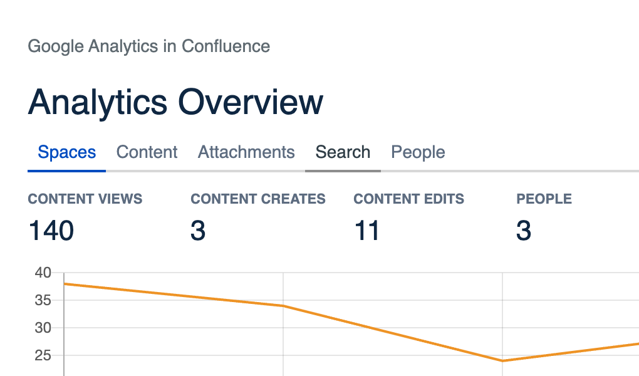Click the orange line's lowest point on the chart
Screen dimensions: 639x376
point(502,360)
